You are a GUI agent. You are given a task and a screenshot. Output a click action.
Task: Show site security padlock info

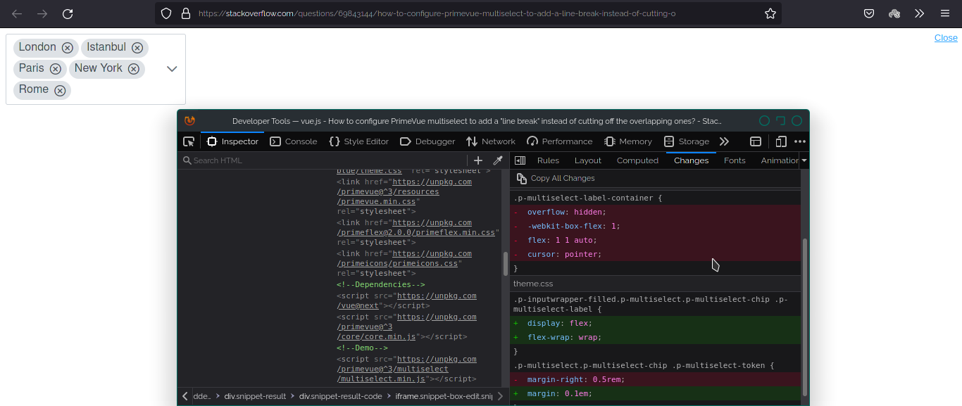pyautogui.click(x=186, y=13)
